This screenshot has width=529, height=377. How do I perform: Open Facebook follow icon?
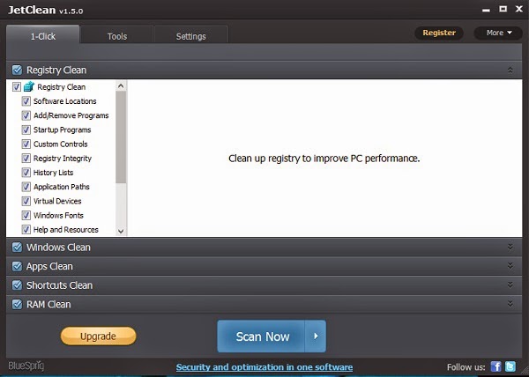pyautogui.click(x=495, y=366)
